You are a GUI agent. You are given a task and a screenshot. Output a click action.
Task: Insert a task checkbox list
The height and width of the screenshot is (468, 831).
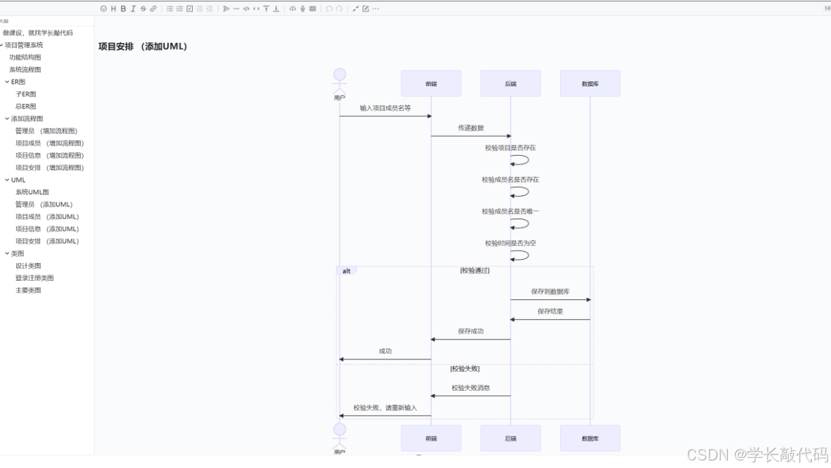tap(189, 9)
